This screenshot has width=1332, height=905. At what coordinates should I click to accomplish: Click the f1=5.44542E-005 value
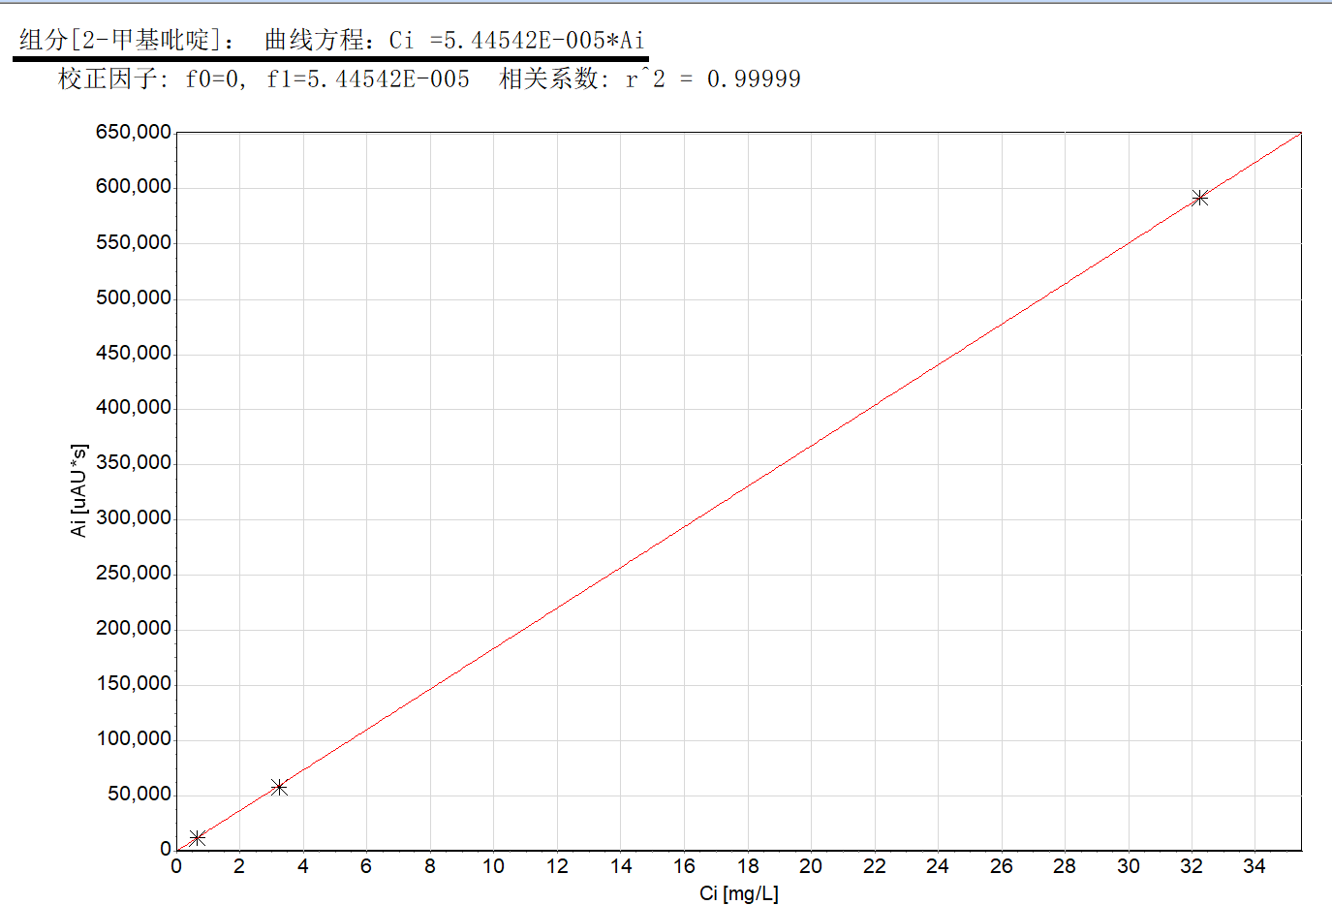tap(368, 79)
